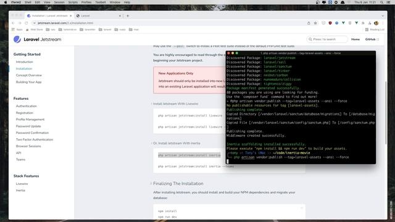Go back in the browser
The height and width of the screenshot is (222, 395).
(x=13, y=23)
